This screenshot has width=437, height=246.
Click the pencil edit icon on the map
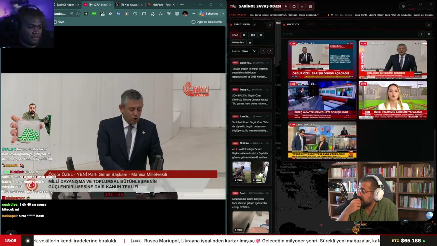(428, 228)
